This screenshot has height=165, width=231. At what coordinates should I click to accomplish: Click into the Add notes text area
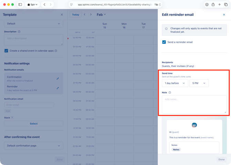194,104
